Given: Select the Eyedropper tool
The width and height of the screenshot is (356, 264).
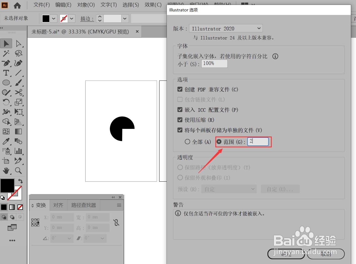Looking at the screenshot, I should [6, 141].
